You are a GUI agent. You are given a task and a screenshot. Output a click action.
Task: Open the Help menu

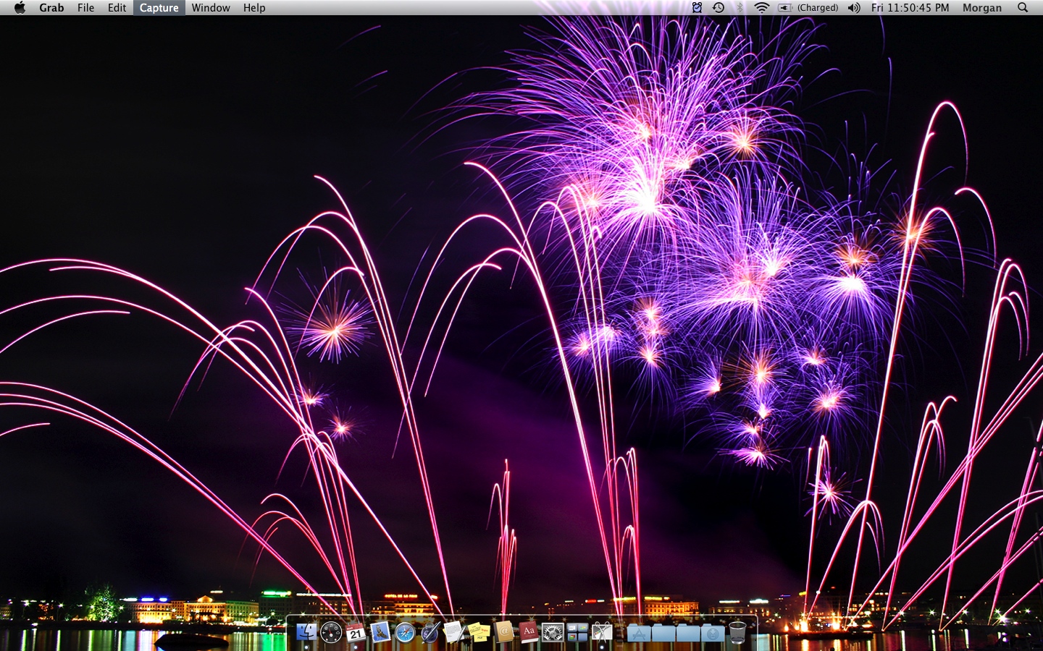click(x=254, y=7)
